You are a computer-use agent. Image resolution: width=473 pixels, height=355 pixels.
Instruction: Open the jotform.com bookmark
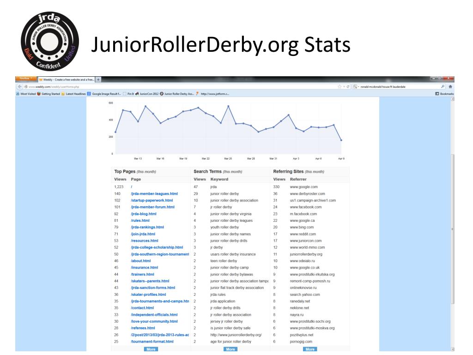(x=212, y=94)
